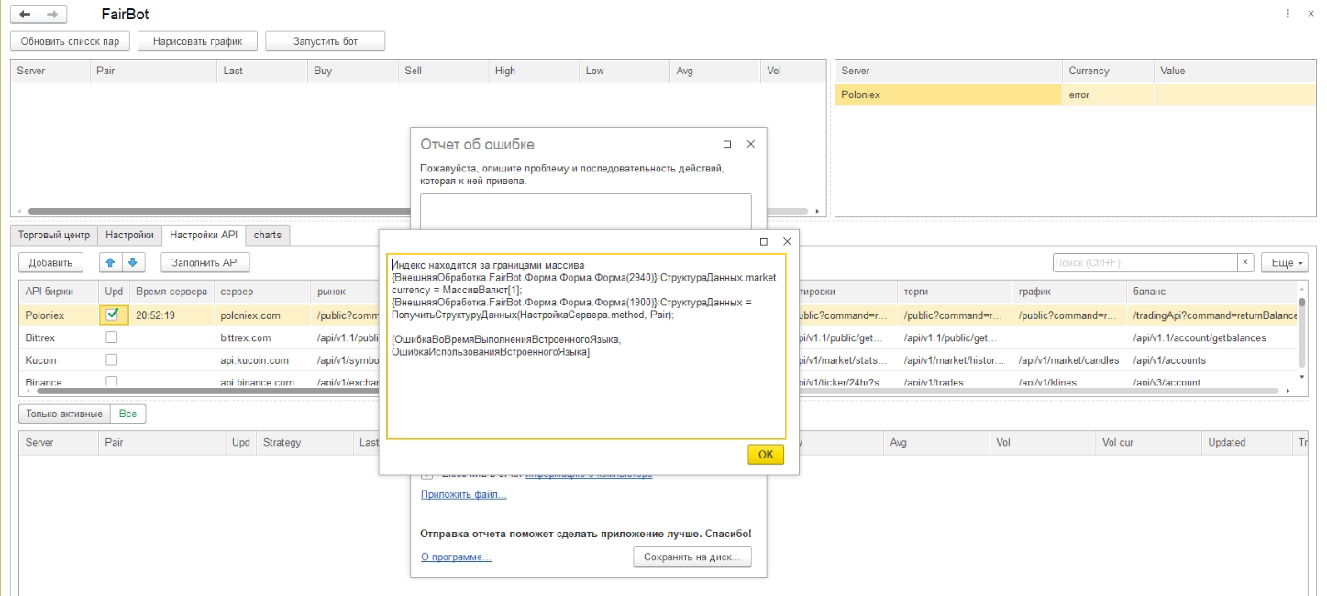Click the Updated column header

point(1247,442)
